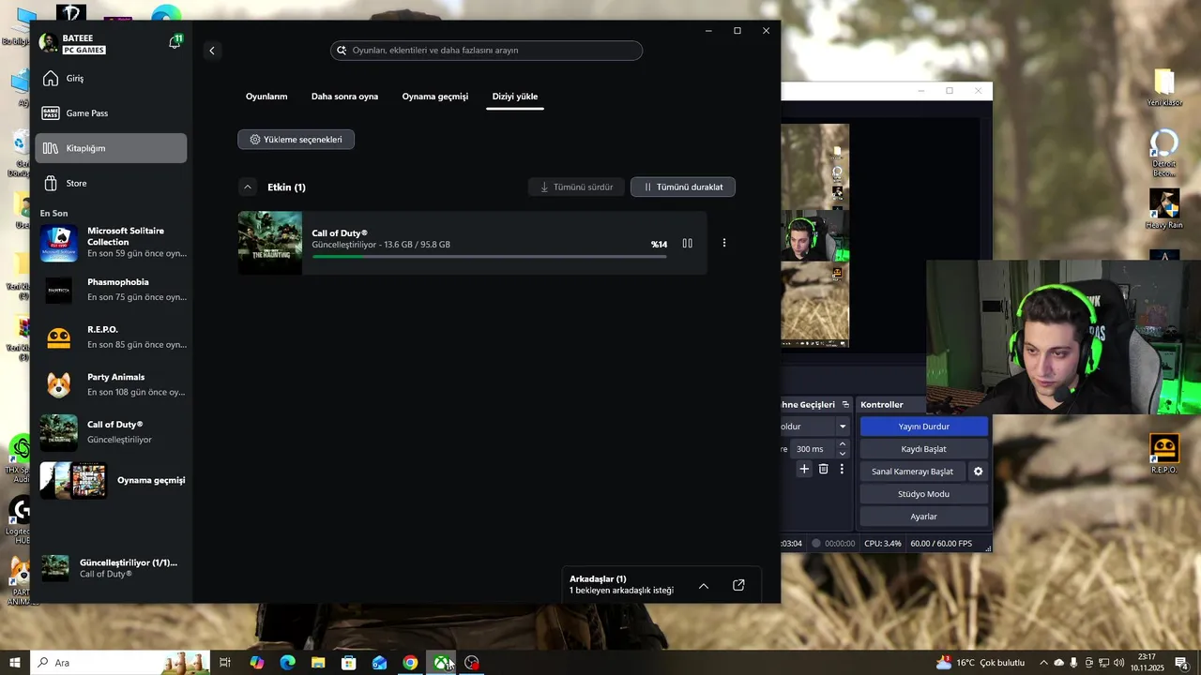Click Yayını Durdur in OBS

pyautogui.click(x=923, y=427)
